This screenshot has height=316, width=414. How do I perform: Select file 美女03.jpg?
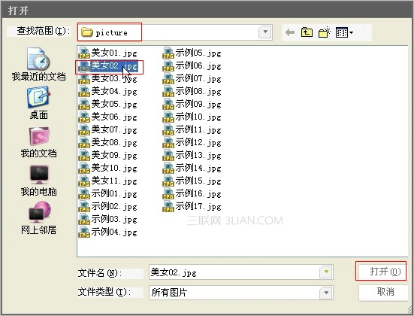coord(108,78)
